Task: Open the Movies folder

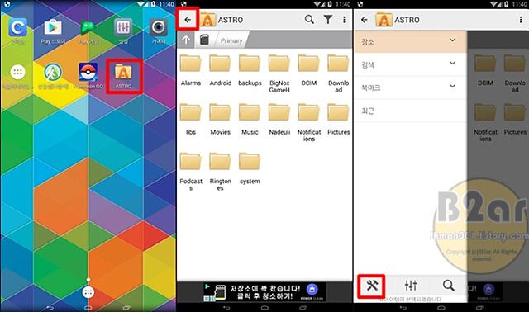Action: point(221,120)
